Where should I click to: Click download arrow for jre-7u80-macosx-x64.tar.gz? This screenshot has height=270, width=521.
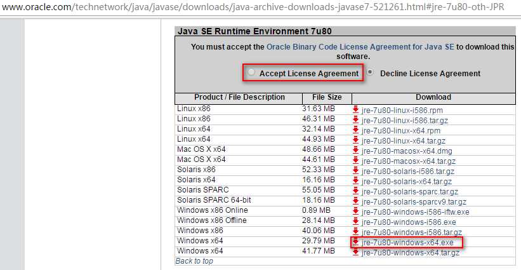click(355, 161)
